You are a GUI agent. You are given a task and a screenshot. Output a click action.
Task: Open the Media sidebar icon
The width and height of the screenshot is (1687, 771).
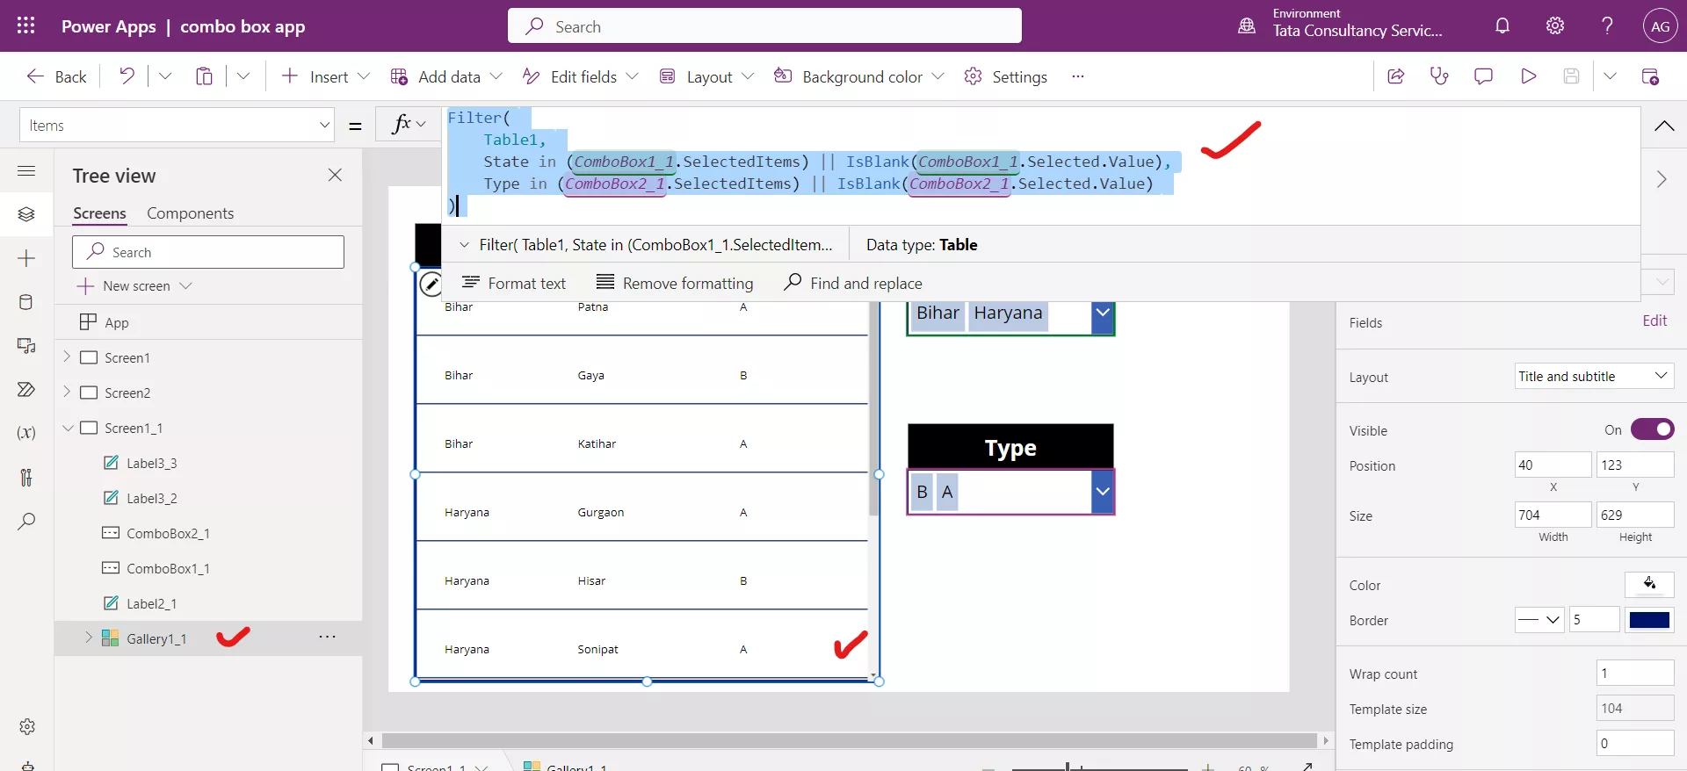[26, 346]
